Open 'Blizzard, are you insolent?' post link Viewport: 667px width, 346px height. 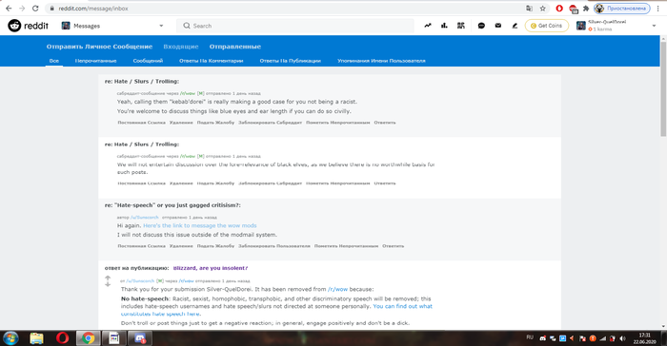click(x=211, y=268)
